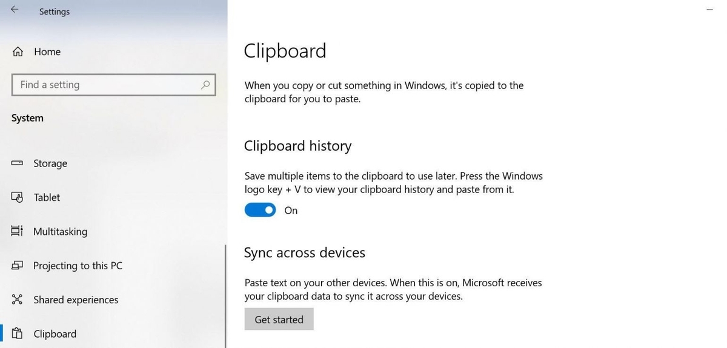
Task: Turn off the Clipboard history toggle
Action: 260,210
